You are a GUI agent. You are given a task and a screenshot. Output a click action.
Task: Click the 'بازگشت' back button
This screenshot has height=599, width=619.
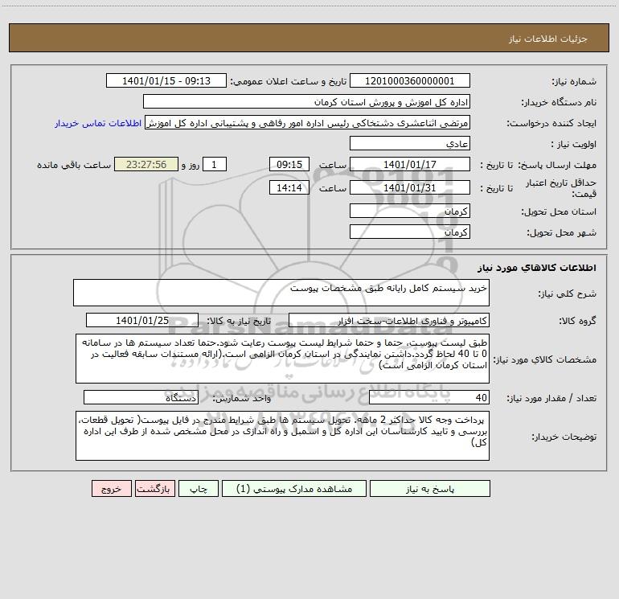click(155, 488)
